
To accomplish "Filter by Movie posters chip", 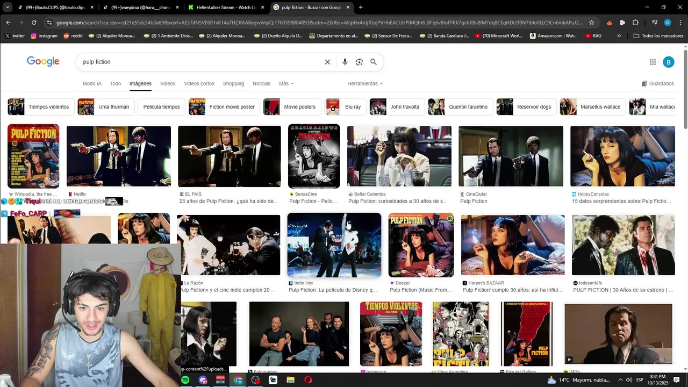I will (x=292, y=107).
